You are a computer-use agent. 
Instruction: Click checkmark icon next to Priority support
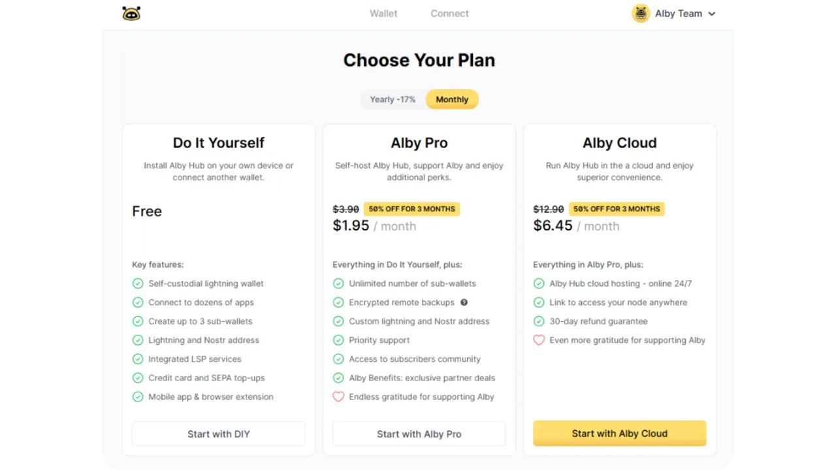click(338, 340)
